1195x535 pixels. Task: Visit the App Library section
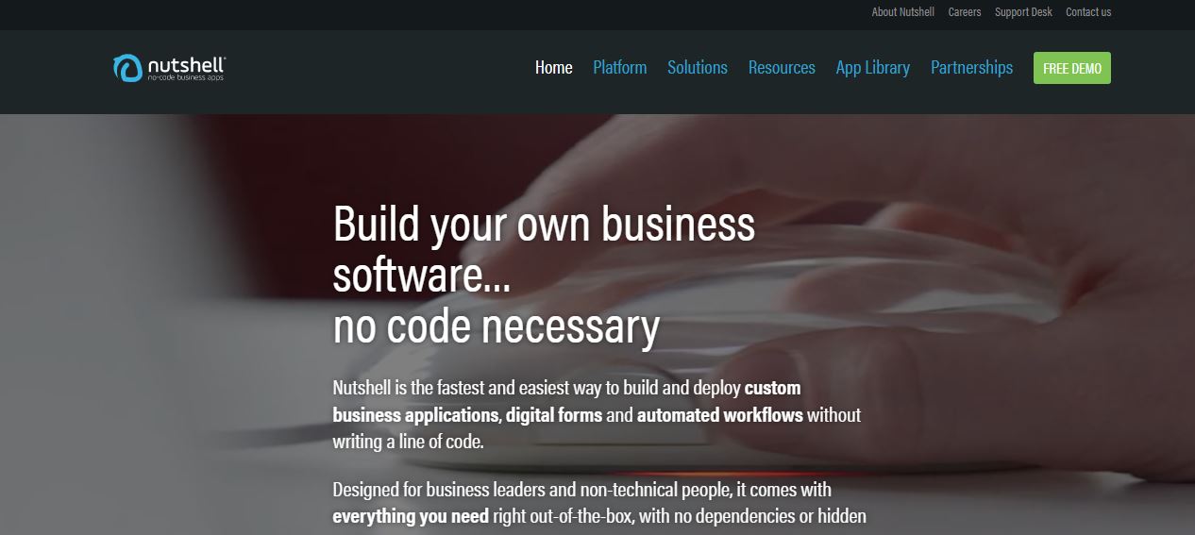[x=873, y=68]
